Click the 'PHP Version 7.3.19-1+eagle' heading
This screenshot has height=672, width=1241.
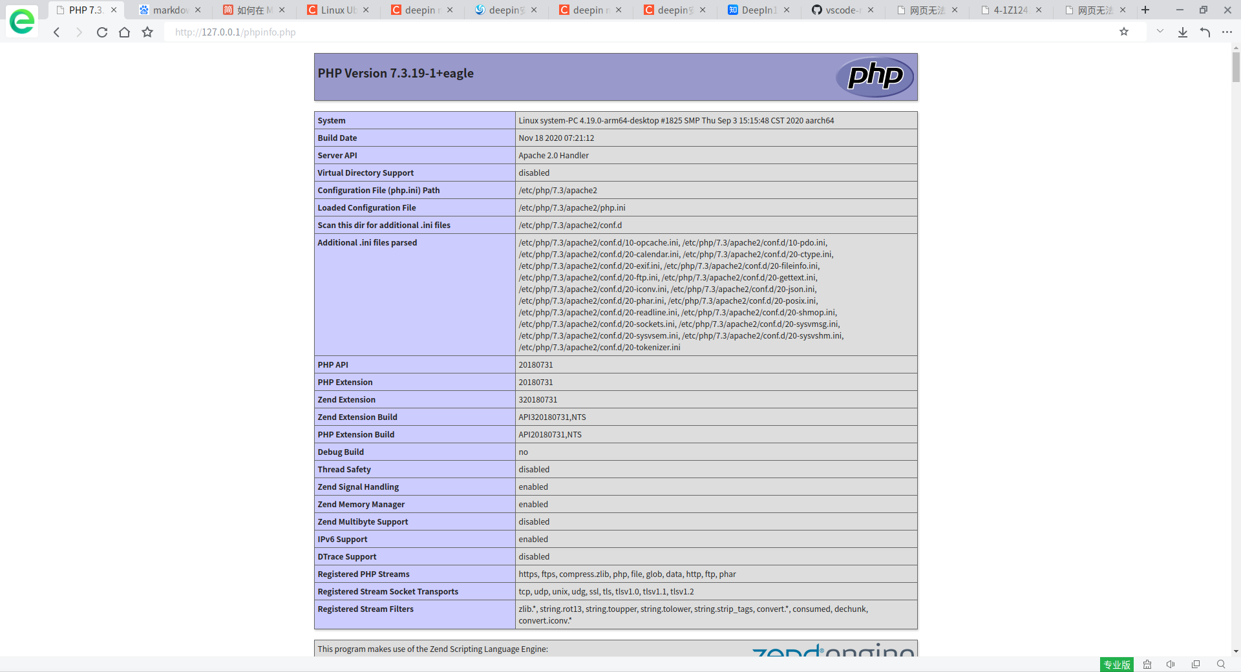396,73
